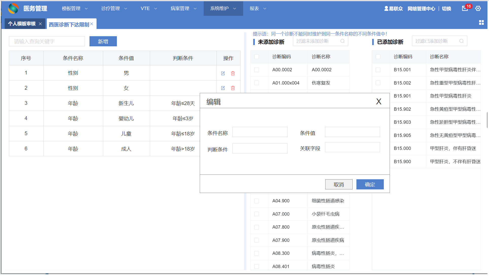Click search icon in 过滤已添加诊断 box
This screenshot has height=276, width=489.
coord(461,41)
